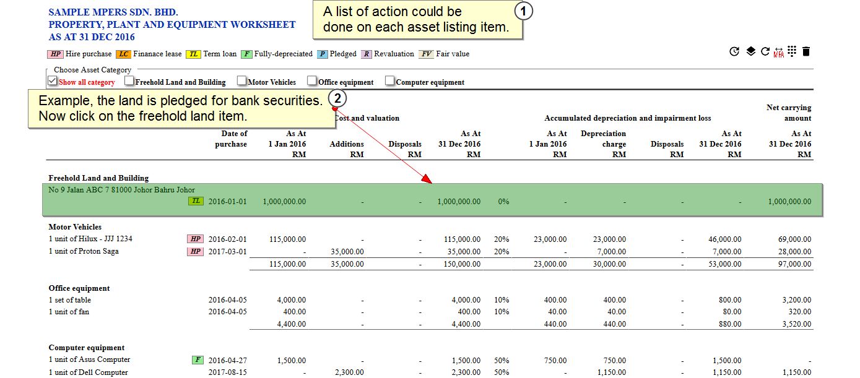Open the 1 set of table asset
This screenshot has width=860, height=378.
[70, 301]
